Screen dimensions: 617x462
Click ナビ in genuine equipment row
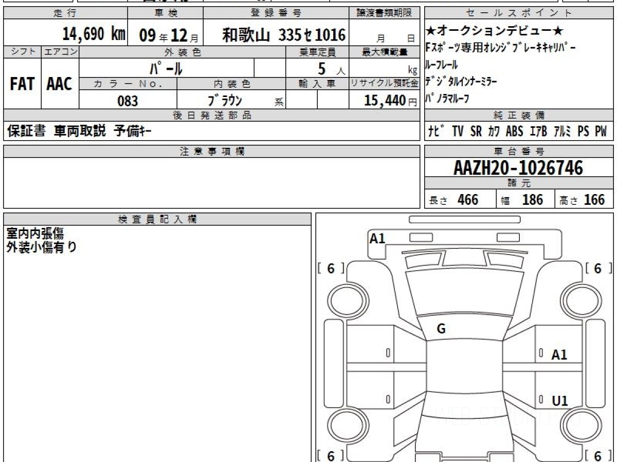pyautogui.click(x=437, y=131)
